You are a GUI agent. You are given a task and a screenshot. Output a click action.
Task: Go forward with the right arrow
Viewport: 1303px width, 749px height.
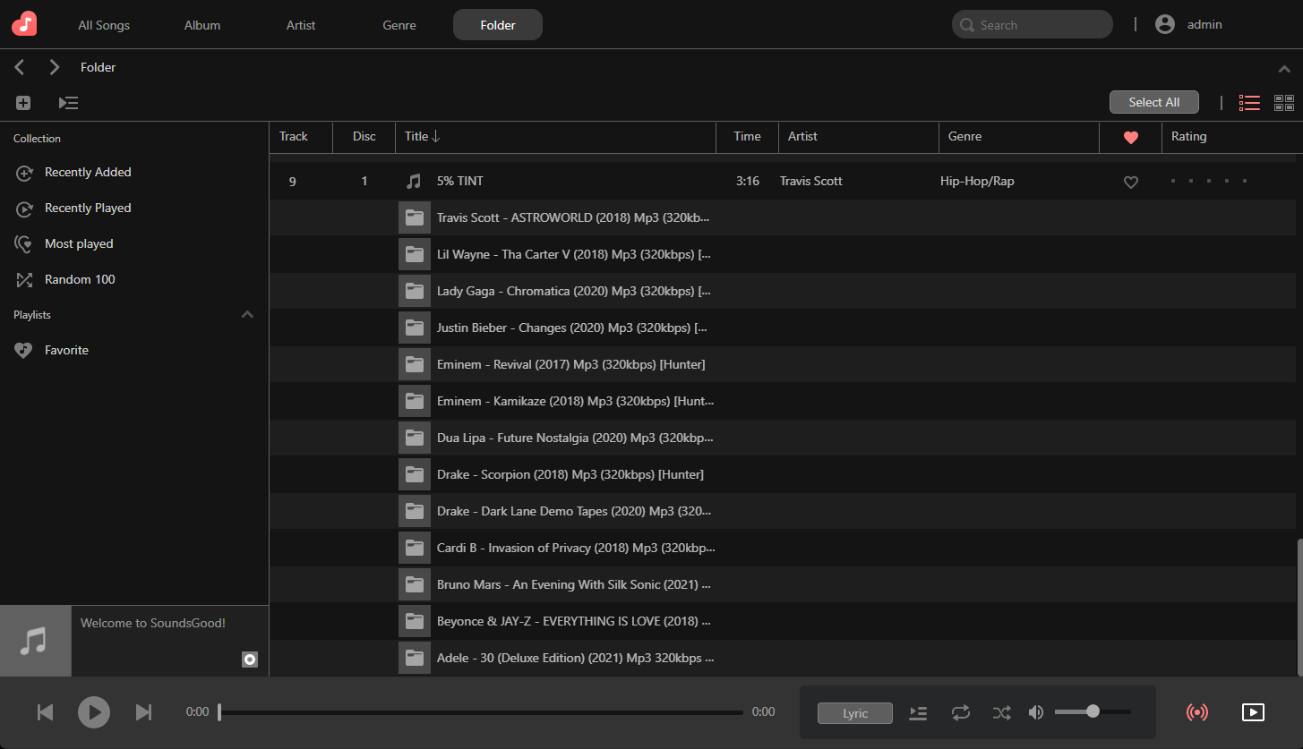point(55,67)
